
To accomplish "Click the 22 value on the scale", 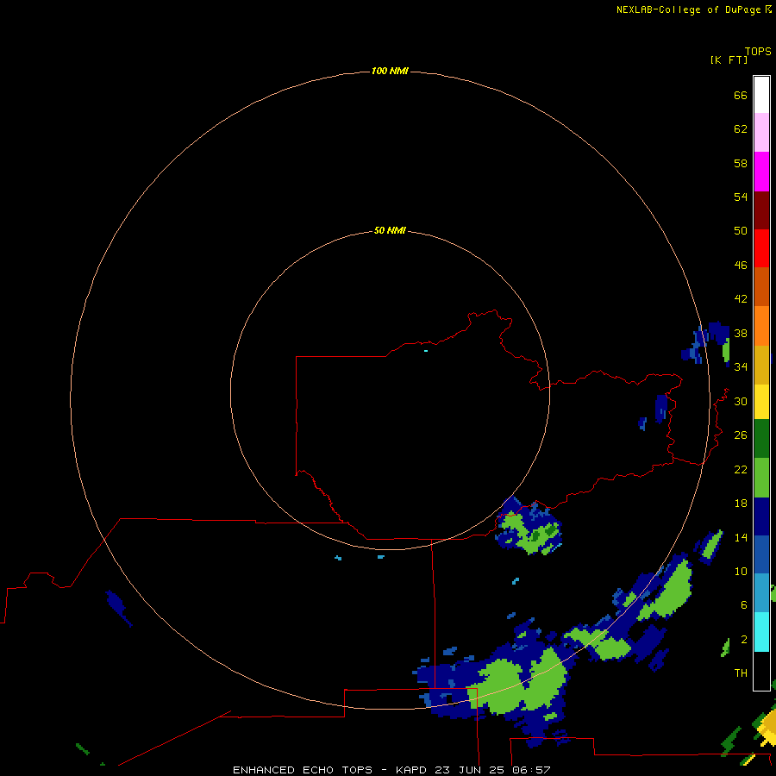I will point(741,469).
